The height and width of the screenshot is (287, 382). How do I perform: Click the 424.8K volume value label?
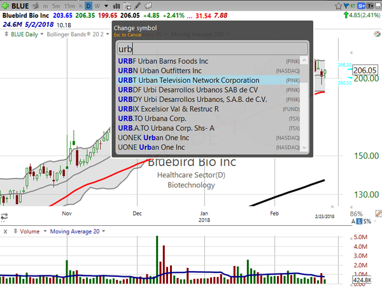coord(362,280)
